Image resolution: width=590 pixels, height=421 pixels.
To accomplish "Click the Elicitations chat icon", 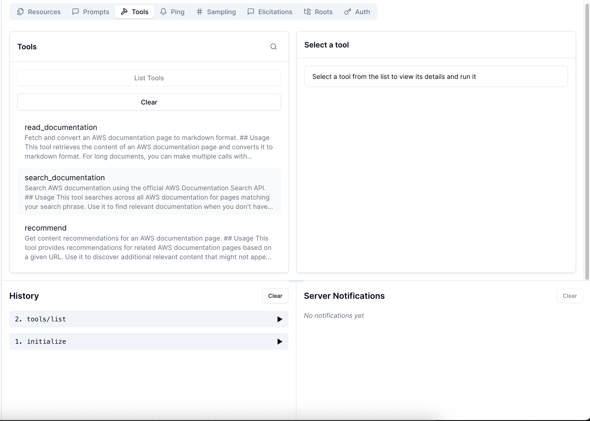I will [x=251, y=12].
